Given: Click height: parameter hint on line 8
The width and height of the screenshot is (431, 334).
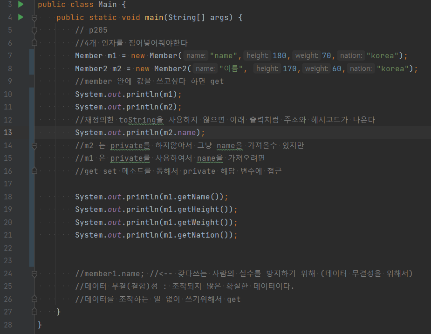Looking at the screenshot, I should coord(267,68).
